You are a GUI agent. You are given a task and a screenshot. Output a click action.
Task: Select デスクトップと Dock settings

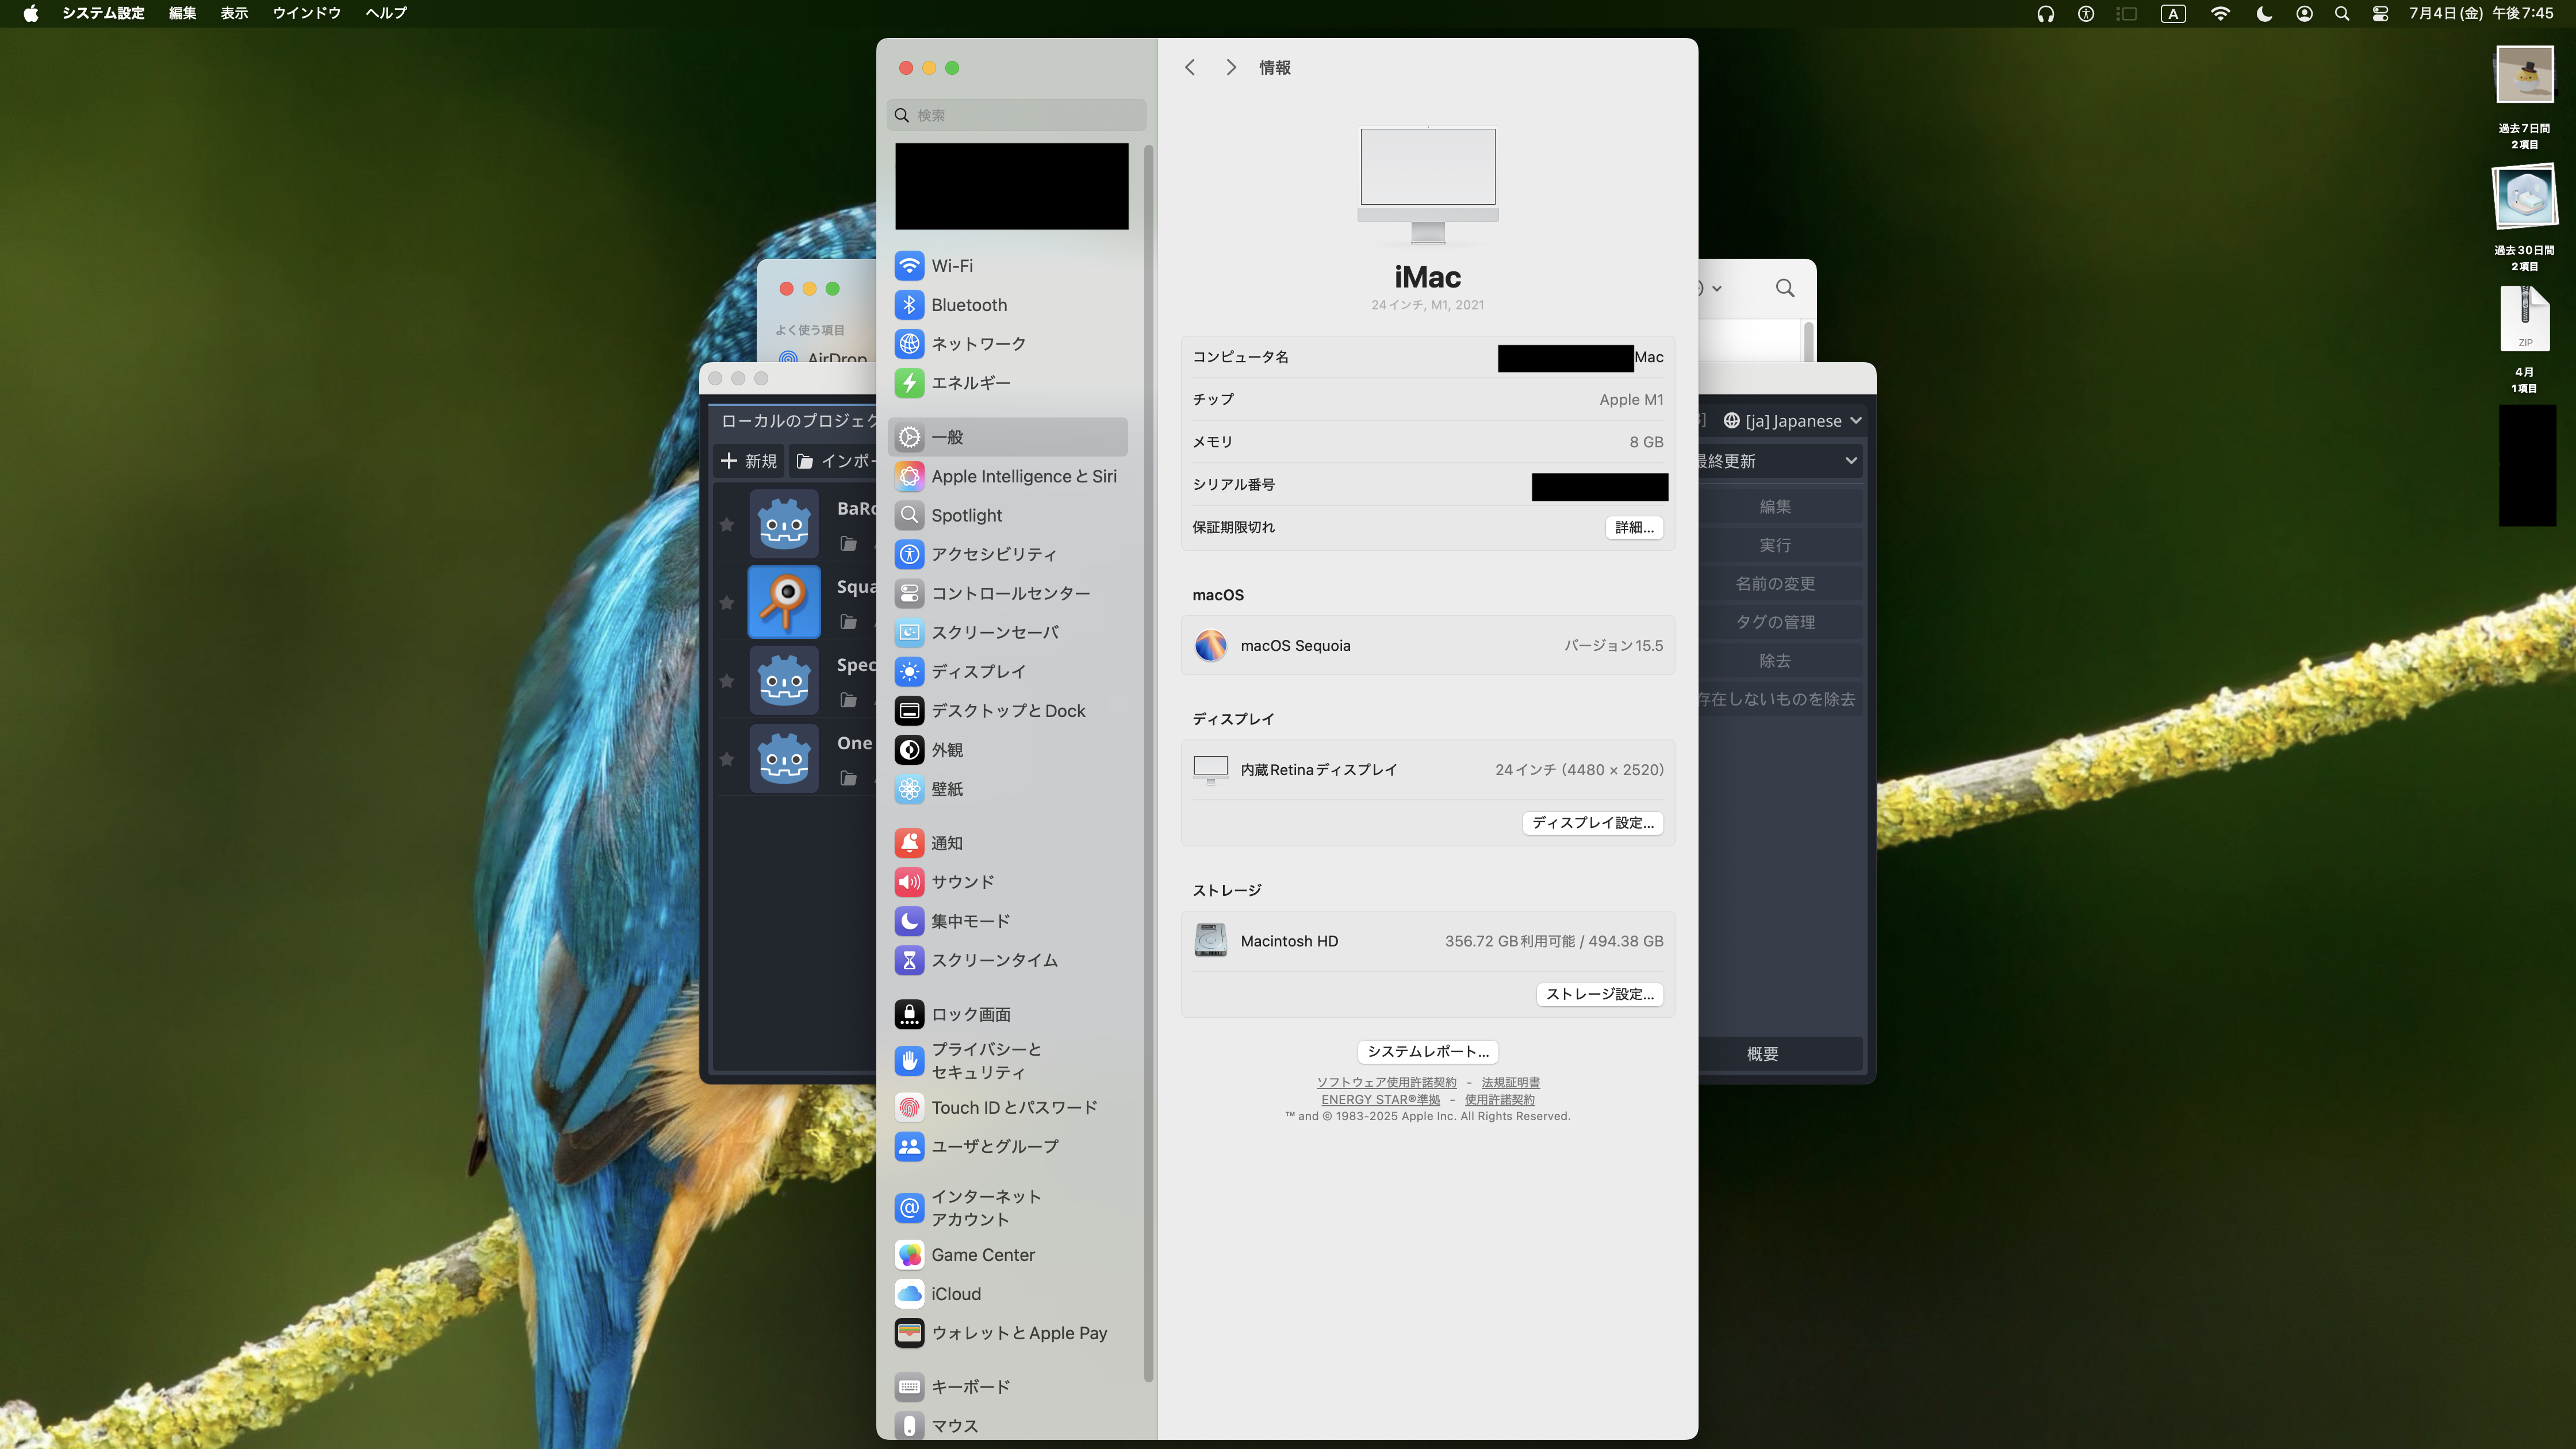point(1008,711)
